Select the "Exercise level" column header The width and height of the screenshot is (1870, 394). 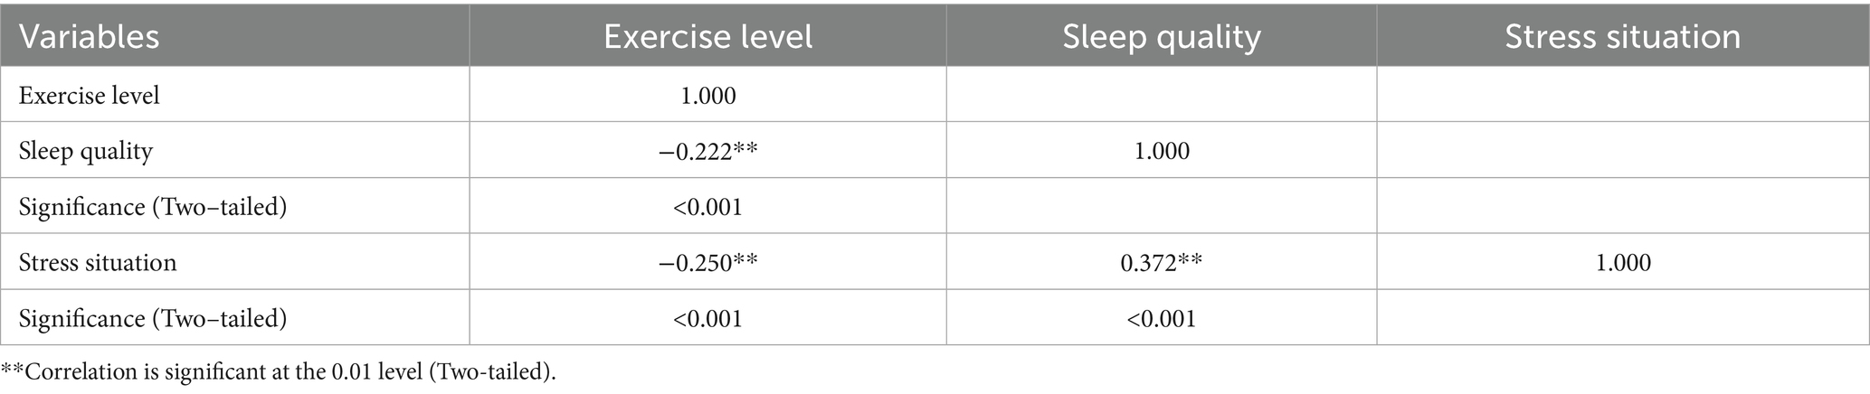coord(707,37)
